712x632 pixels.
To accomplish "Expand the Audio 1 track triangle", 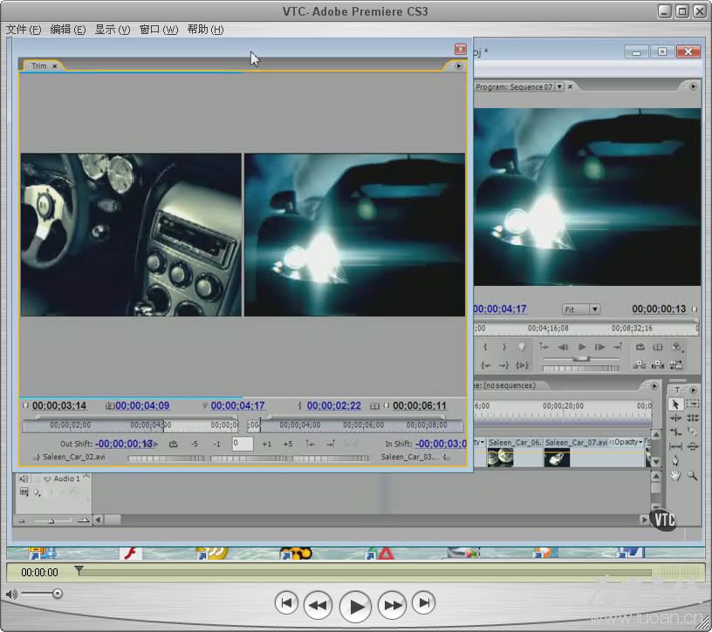I will (x=47, y=479).
